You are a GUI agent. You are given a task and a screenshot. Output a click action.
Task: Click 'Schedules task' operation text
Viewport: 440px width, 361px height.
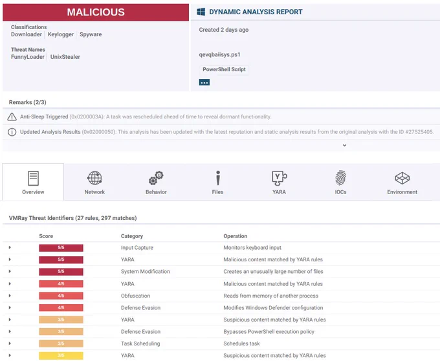click(x=241, y=344)
